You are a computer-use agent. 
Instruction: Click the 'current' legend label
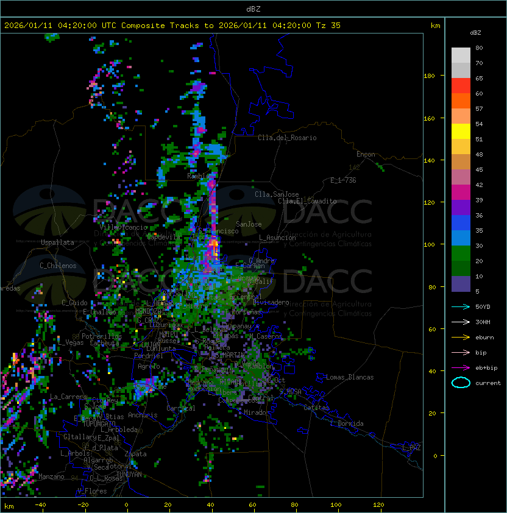[x=488, y=383]
